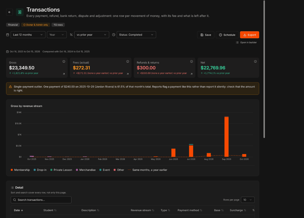Open info icon on Gross card

click(64, 61)
